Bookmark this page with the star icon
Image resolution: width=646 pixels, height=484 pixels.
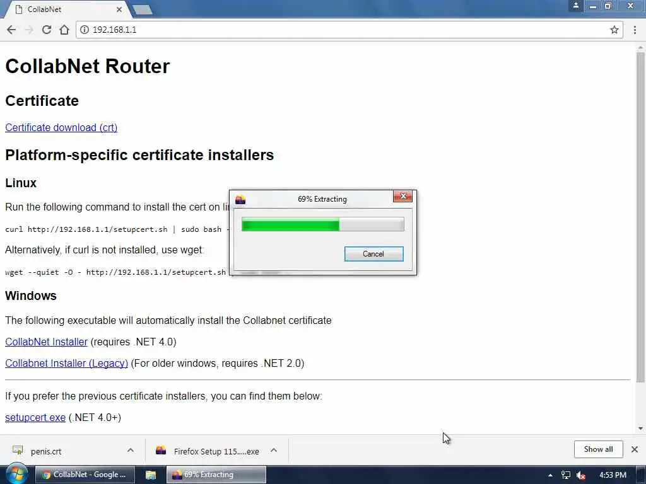point(614,30)
